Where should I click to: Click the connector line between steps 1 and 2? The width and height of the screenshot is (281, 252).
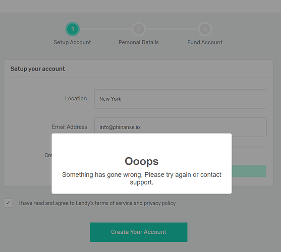coord(105,29)
